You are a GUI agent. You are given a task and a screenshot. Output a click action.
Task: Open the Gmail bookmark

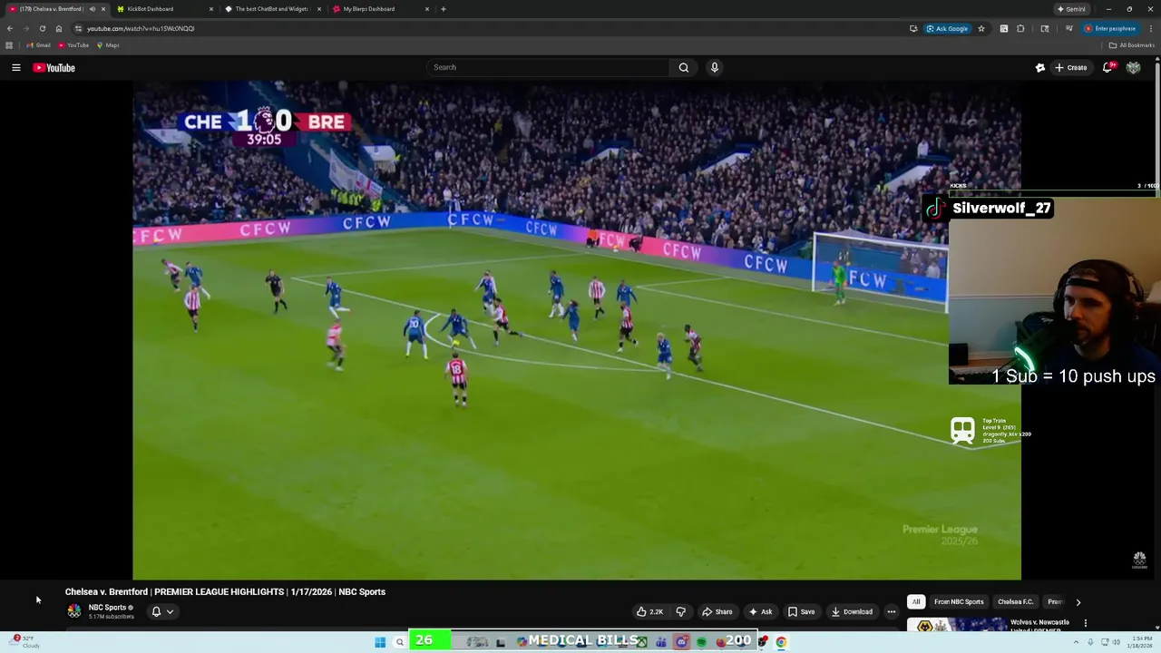[38, 45]
